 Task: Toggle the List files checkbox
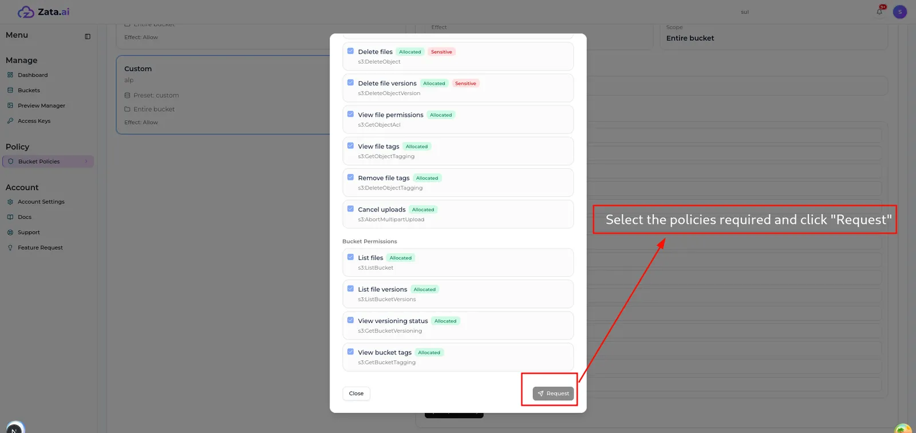[350, 257]
